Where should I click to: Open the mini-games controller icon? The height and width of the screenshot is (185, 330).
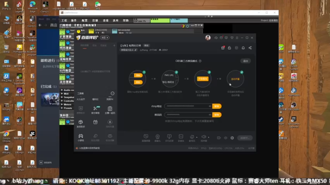[x=80, y=136]
